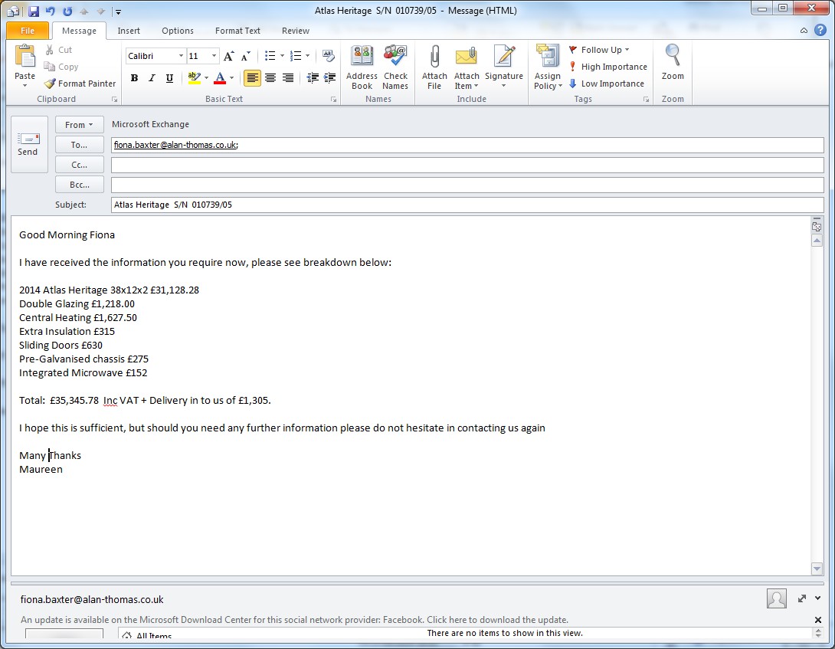Click into the Cc address field
The height and width of the screenshot is (649, 835).
point(467,165)
